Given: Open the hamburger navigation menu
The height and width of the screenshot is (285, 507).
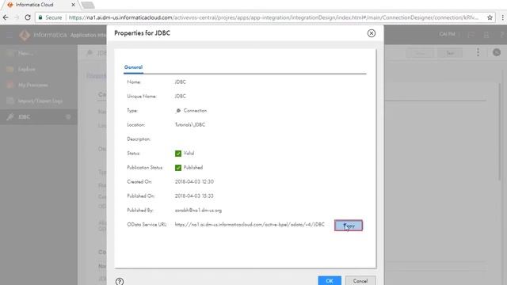Looking at the screenshot, I should (x=10, y=35).
